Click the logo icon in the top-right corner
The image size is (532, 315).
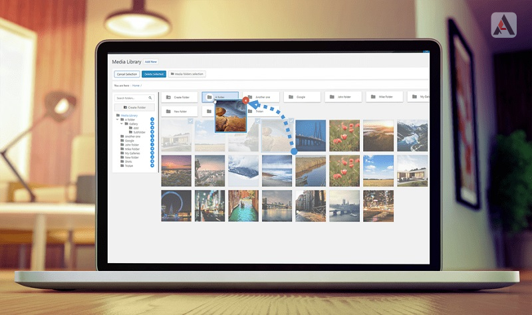click(x=504, y=25)
